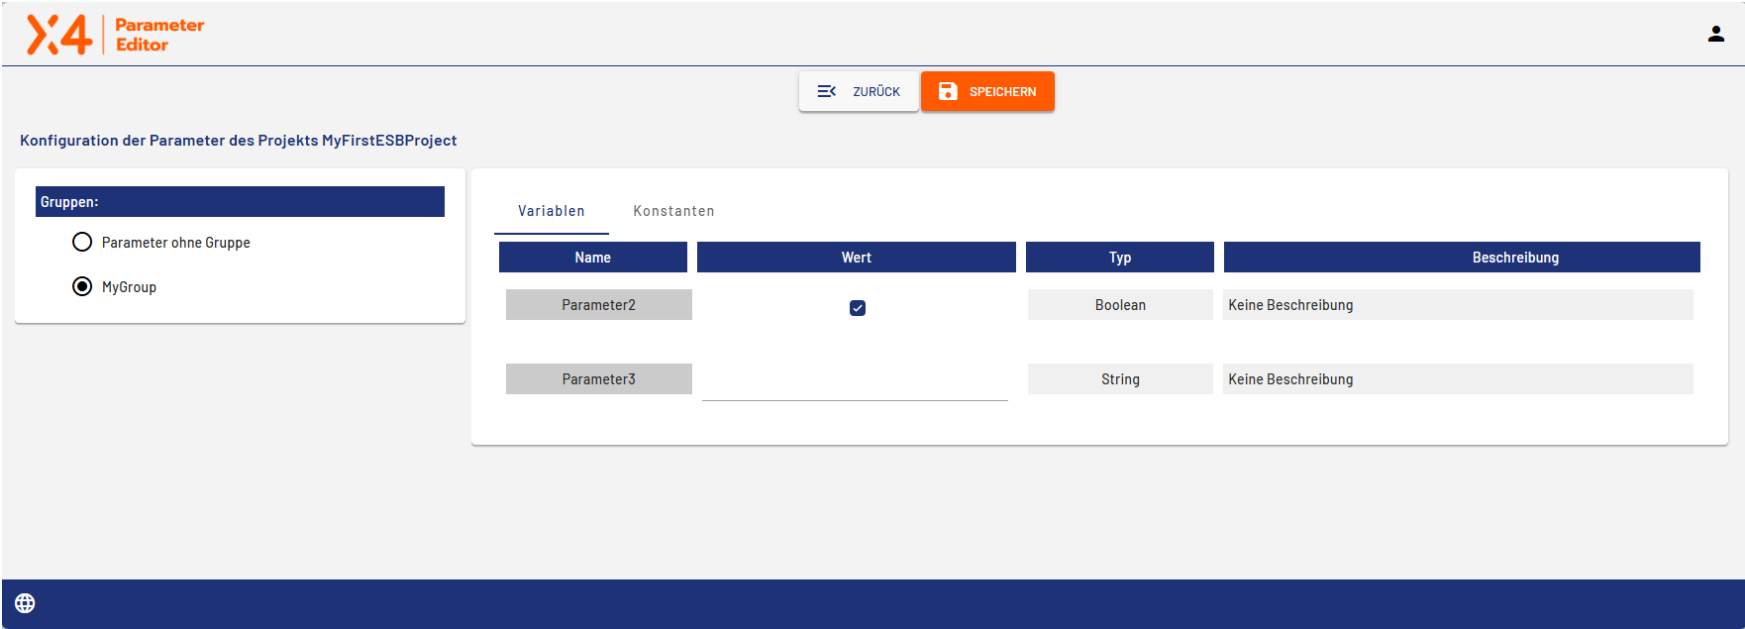Click the X4 Parameter Editor logo
The height and width of the screenshot is (629, 1745).
(115, 35)
